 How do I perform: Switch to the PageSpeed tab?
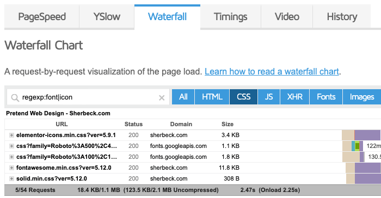coord(42,17)
